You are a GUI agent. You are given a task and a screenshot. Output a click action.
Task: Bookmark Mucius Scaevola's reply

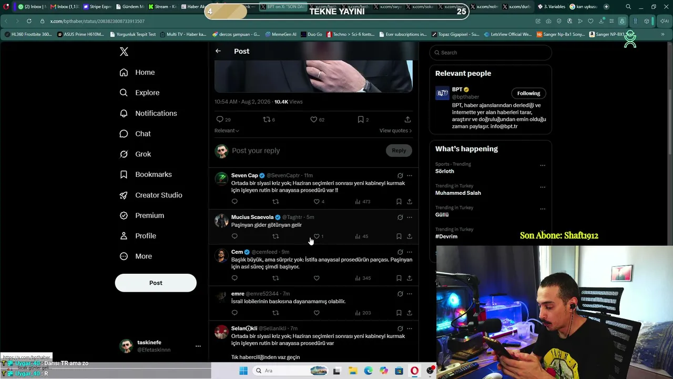pyautogui.click(x=399, y=236)
